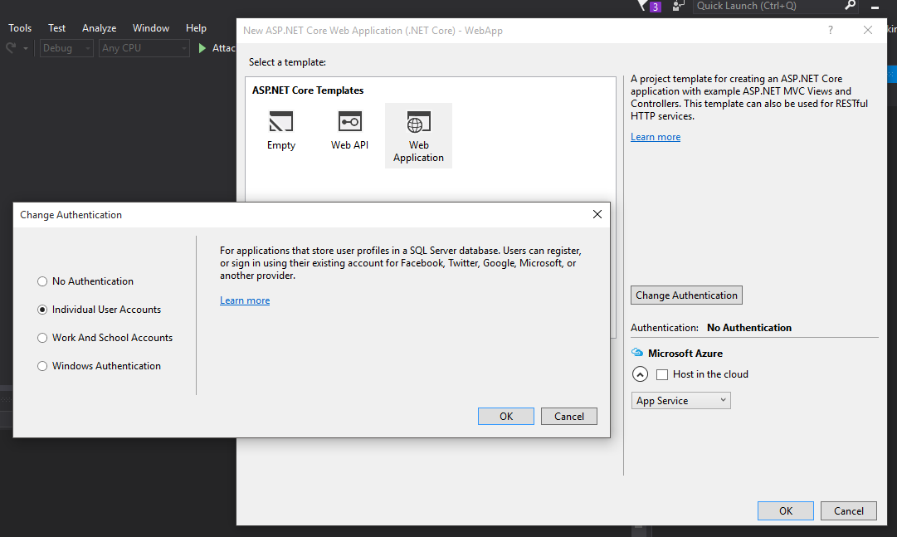
Task: Open the App Service dropdown
Action: (680, 401)
